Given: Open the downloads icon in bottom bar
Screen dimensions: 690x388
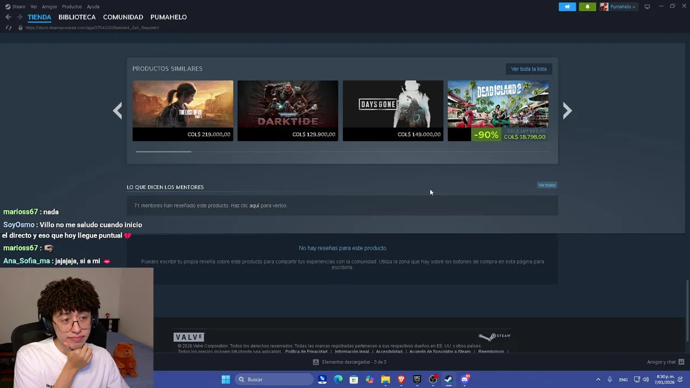Looking at the screenshot, I should (316, 362).
